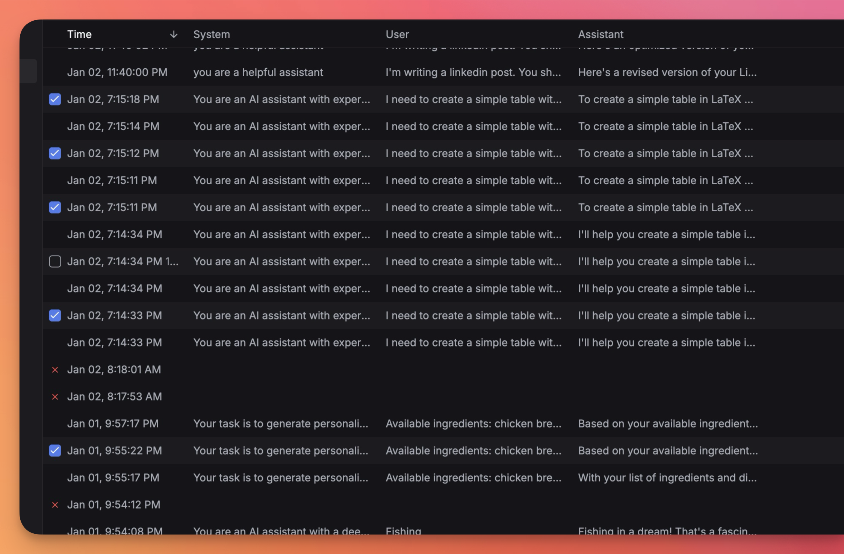
Task: Open the Assistant cell in the 7:15:12 PM row
Action: pos(666,154)
